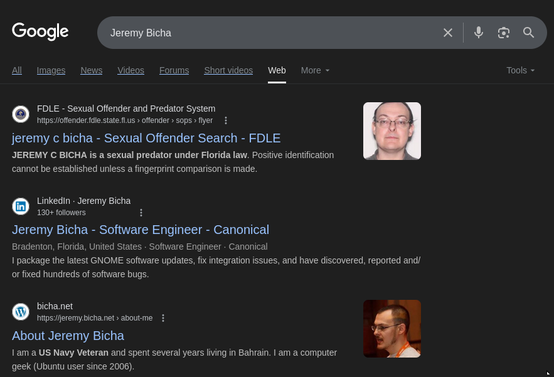This screenshot has height=377, width=554.
Task: Open the FDLE result photo thumbnail
Action: [392, 131]
